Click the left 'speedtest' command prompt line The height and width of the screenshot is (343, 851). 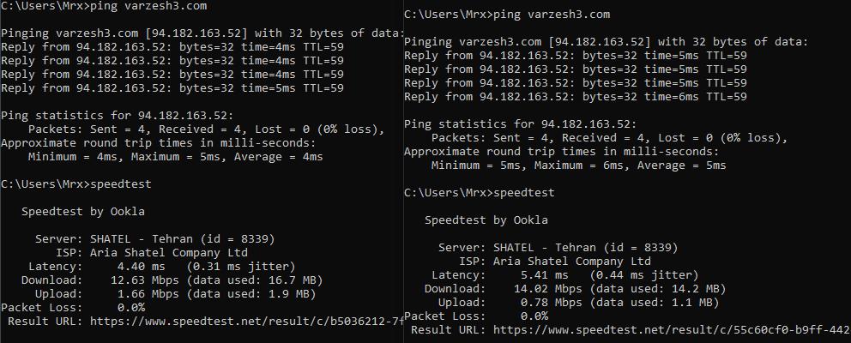pos(76,184)
